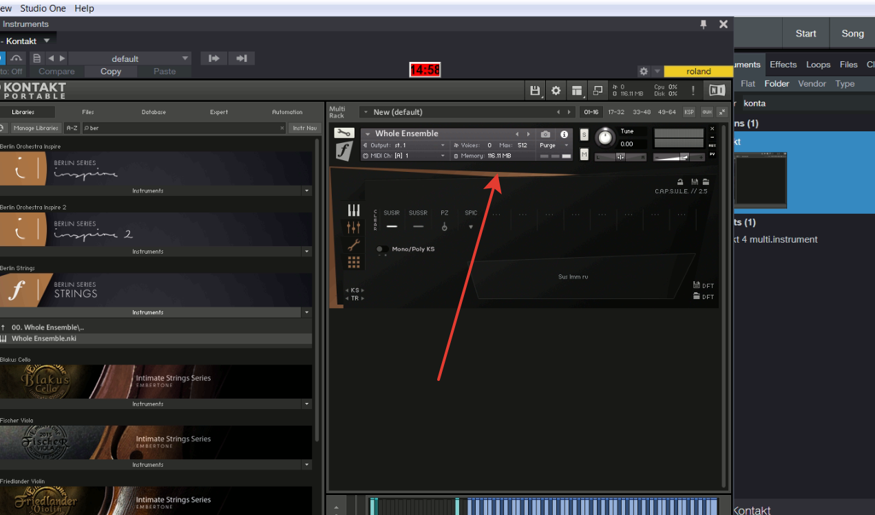The height and width of the screenshot is (515, 875).
Task: Click the load DFT folder icon
Action: point(697,296)
